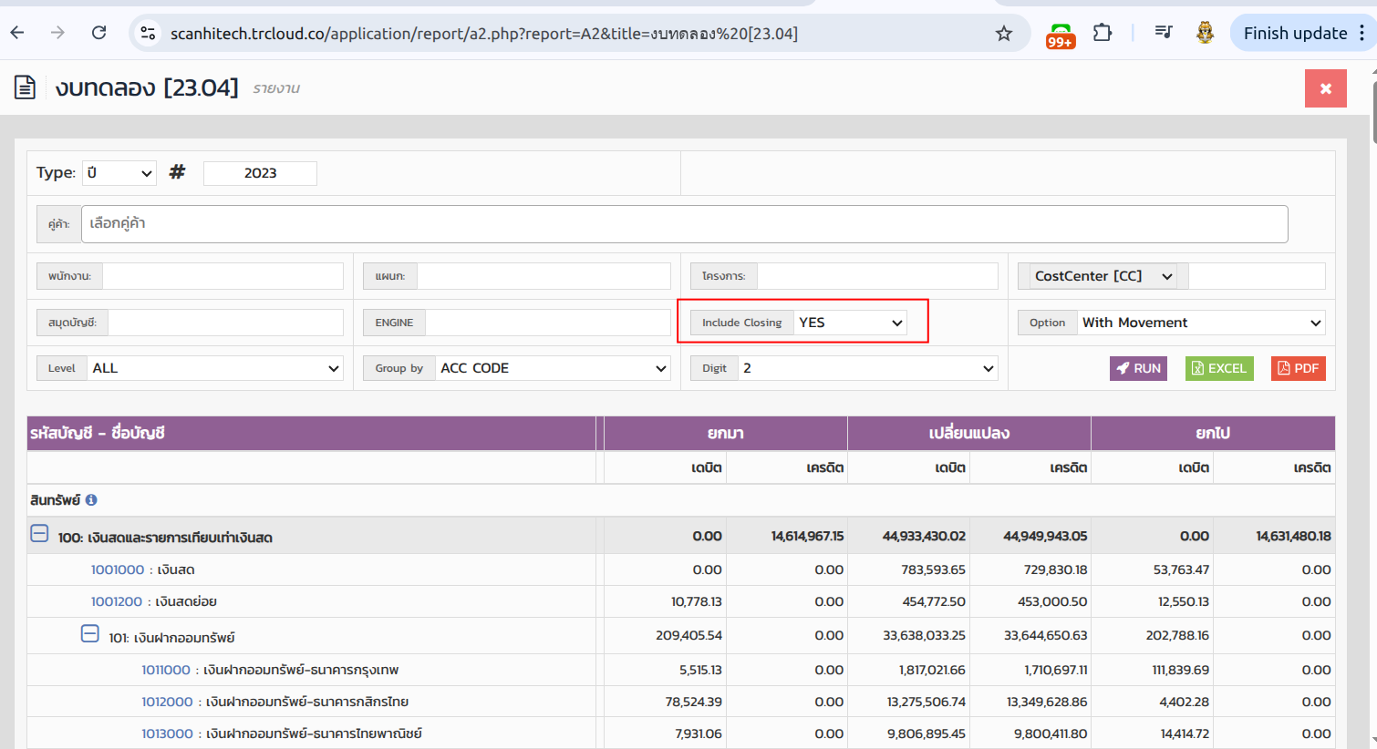The width and height of the screenshot is (1377, 749).
Task: Collapse the 101 เงินฝากออมทรัพย์ group
Action: click(x=89, y=633)
